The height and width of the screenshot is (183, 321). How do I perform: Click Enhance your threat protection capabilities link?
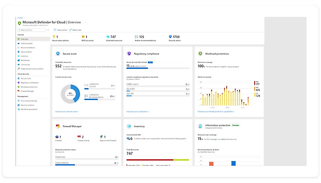pos(216,112)
